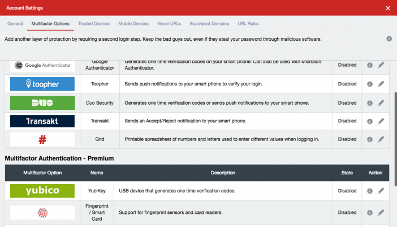This screenshot has width=397, height=227.
Task: Edit the Transakt multifactor option
Action: (381, 121)
